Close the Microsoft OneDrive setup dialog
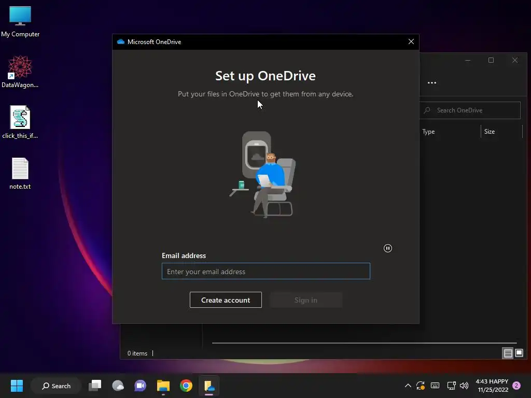 [x=411, y=41]
